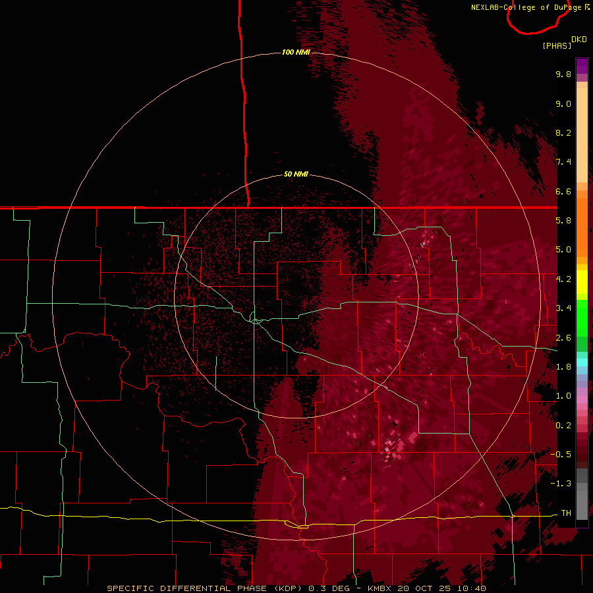This screenshot has height=593, width=593.
Task: Click the -0.5 value on color scale
Action: (x=561, y=455)
